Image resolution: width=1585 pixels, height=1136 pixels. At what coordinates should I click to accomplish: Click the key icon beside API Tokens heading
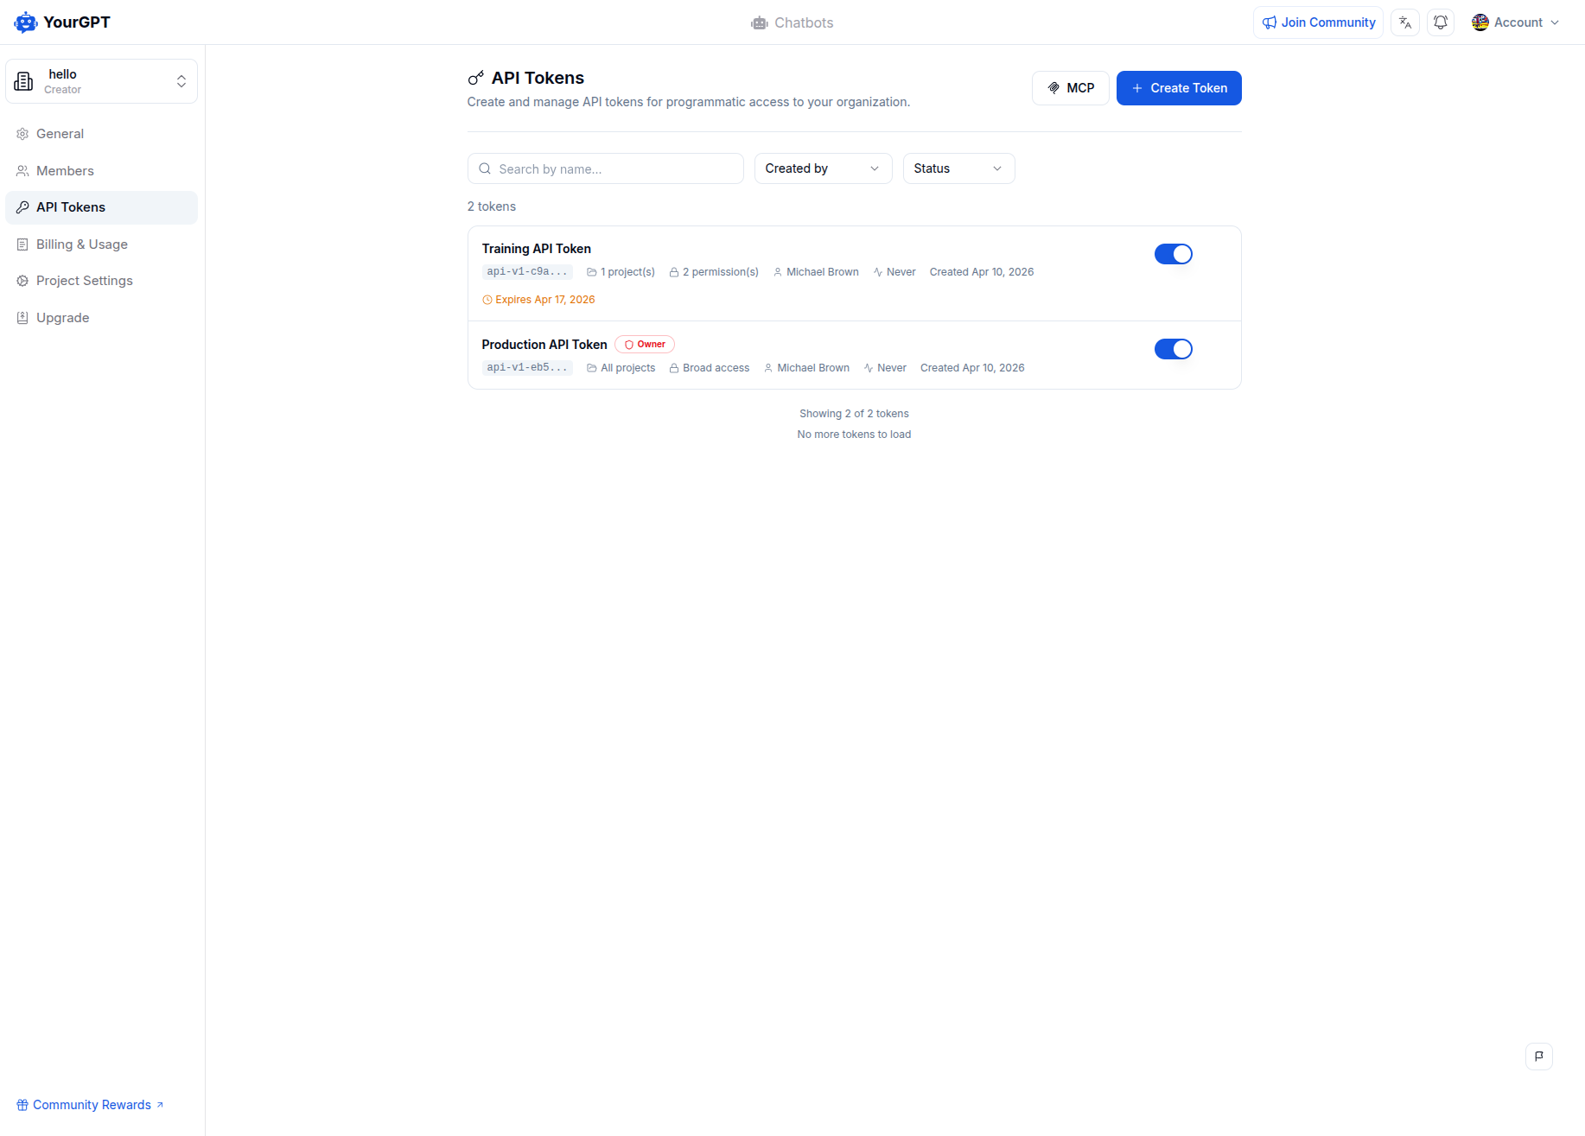[x=475, y=79]
